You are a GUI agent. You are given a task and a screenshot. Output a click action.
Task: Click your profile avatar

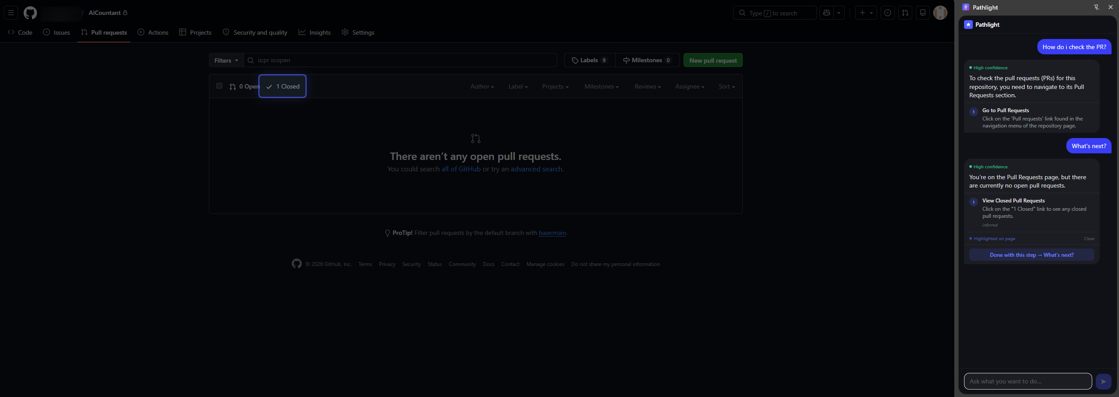940,13
